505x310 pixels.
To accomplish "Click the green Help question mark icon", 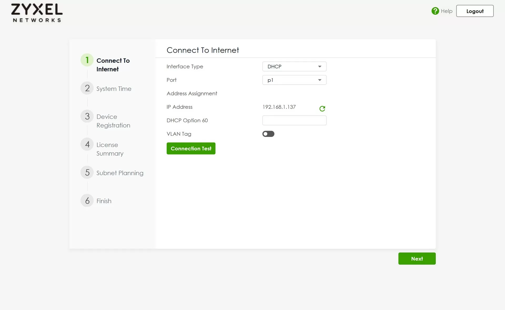I will tap(435, 11).
